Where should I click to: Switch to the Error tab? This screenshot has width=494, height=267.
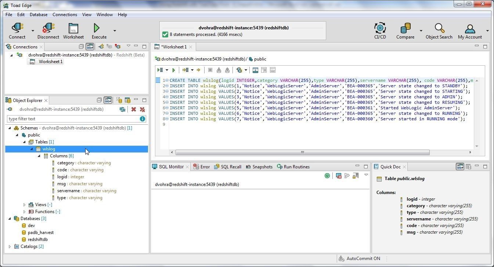point(202,167)
